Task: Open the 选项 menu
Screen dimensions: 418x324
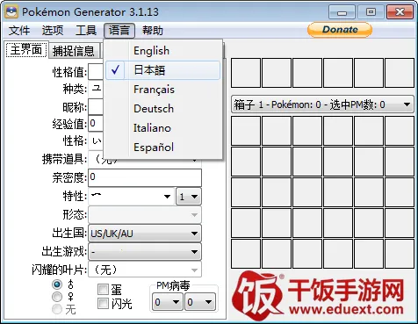Action: (x=53, y=31)
